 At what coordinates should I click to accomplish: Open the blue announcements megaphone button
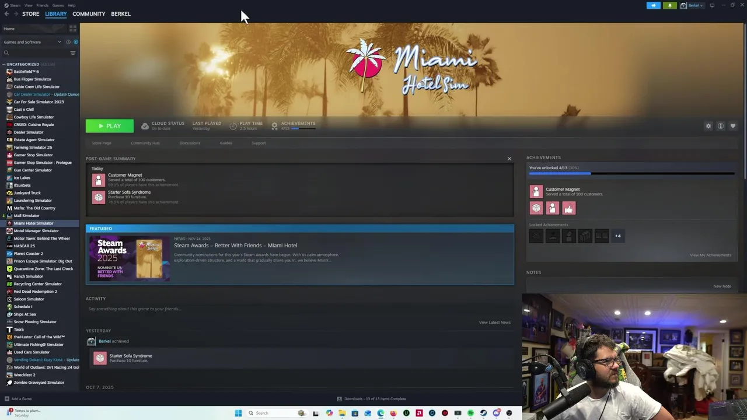pyautogui.click(x=653, y=5)
